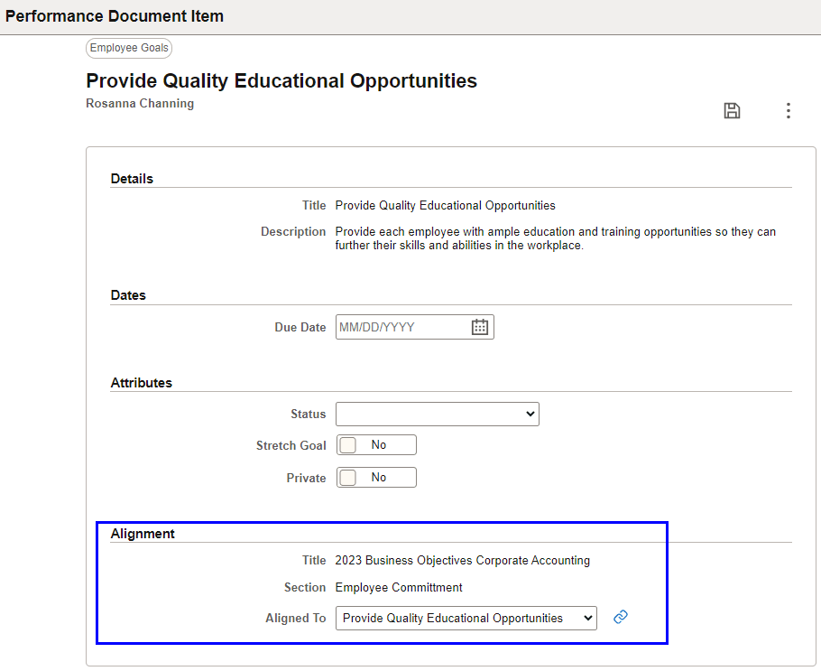
Task: Click the Alignment section heading
Action: tap(143, 534)
